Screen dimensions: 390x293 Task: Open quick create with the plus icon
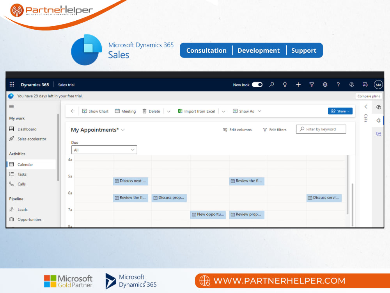point(298,84)
